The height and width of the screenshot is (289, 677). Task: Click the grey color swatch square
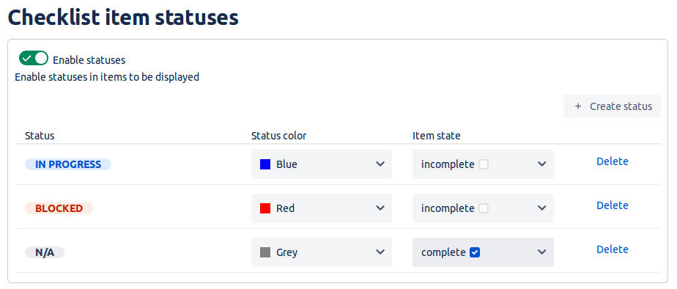coord(265,252)
